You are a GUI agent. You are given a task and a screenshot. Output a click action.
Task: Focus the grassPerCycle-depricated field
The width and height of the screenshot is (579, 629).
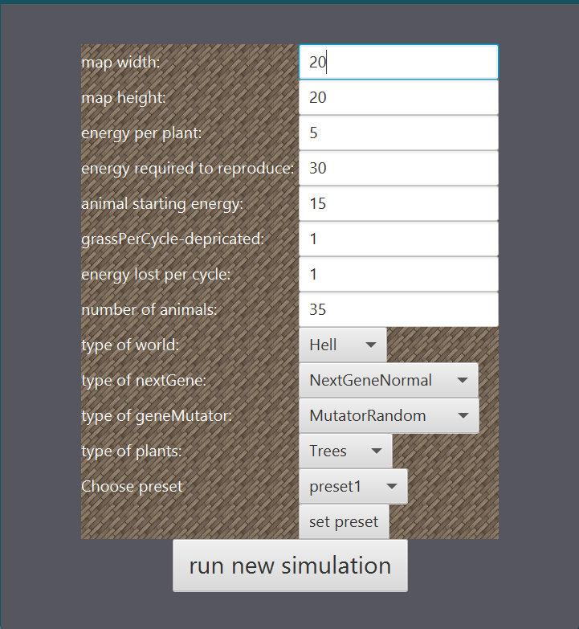pos(398,239)
